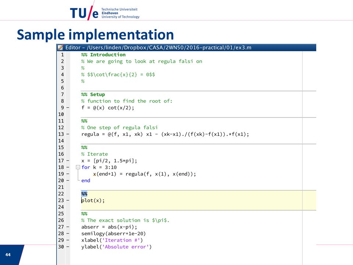Click the '%% Introduction' section heading
This screenshot has height=265, width=353.
click(x=103, y=55)
